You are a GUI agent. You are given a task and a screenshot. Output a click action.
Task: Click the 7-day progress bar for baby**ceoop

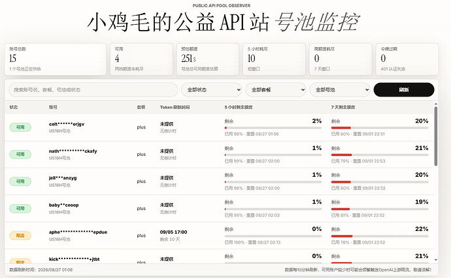pos(380,209)
